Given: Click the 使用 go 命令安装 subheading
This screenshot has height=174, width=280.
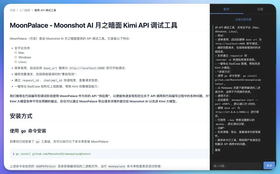Looking at the screenshot, I should [28, 131].
